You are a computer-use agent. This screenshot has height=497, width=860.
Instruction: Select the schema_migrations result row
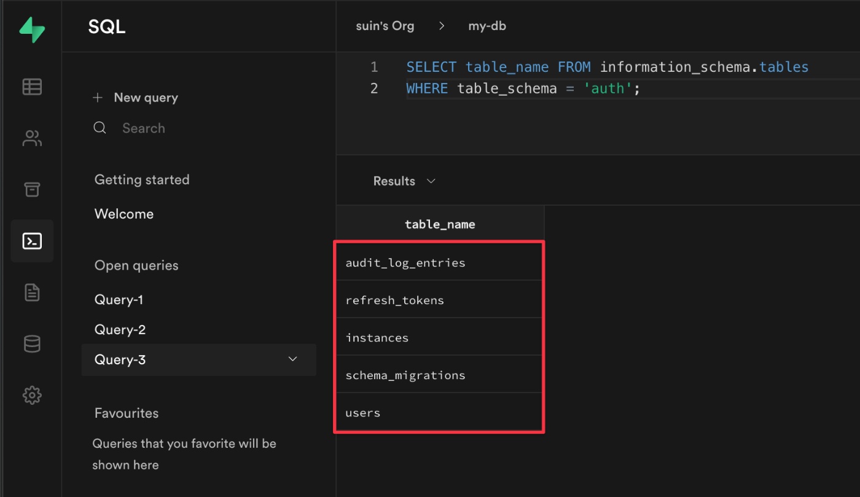coord(439,375)
